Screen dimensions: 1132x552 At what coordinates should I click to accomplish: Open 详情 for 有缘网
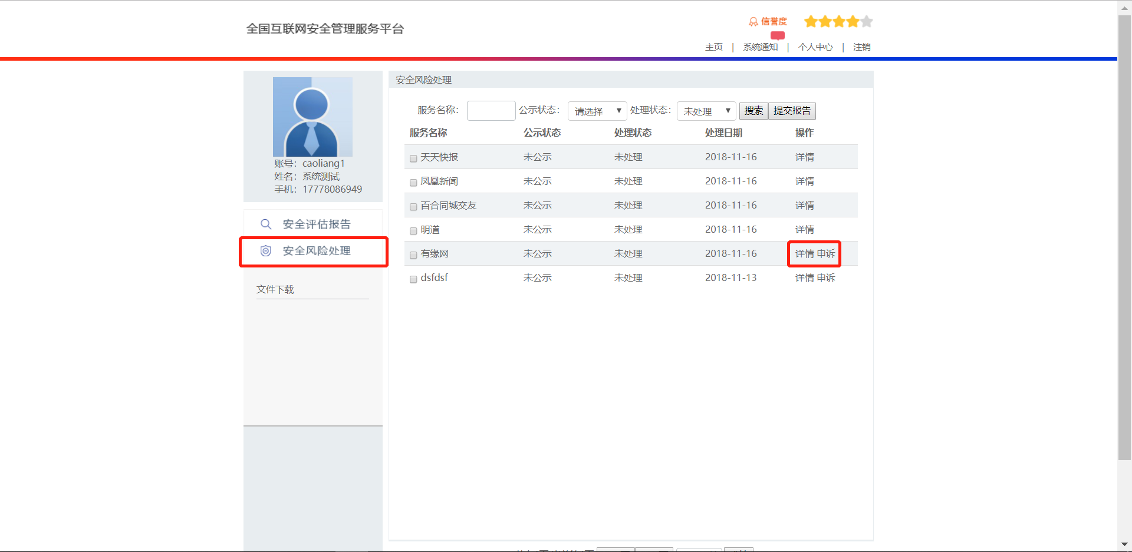pyautogui.click(x=805, y=254)
